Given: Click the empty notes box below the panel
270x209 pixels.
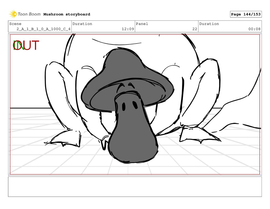Looking at the screenshot, I should click(135, 187).
